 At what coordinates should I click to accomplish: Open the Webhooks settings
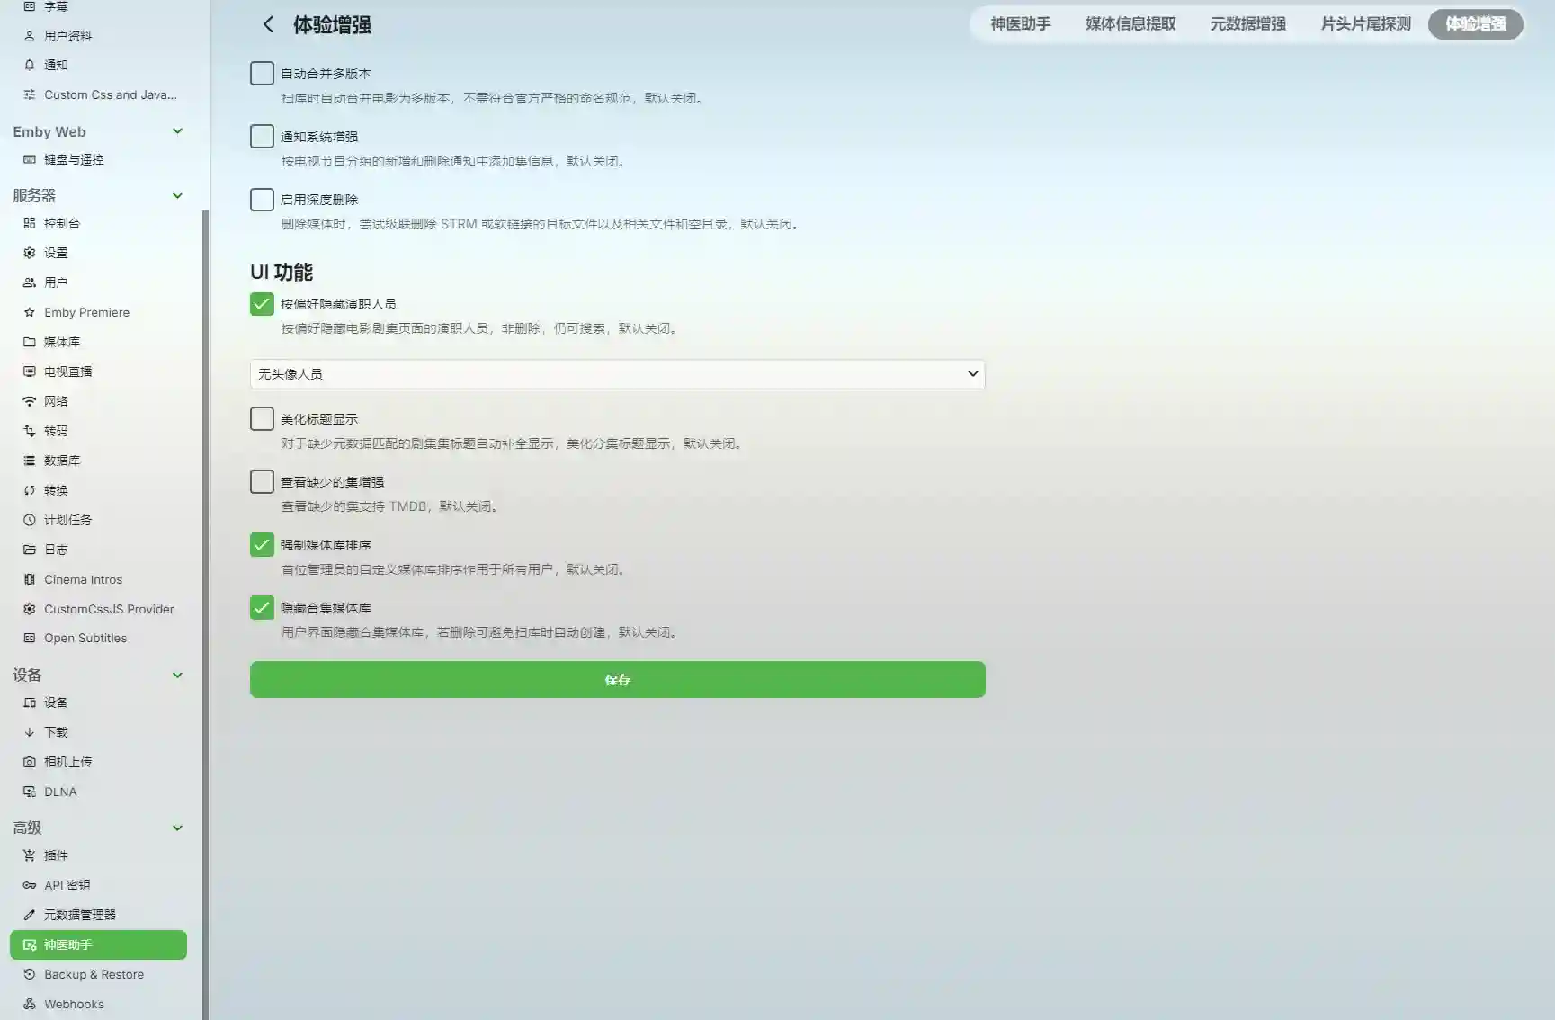pos(73,1004)
